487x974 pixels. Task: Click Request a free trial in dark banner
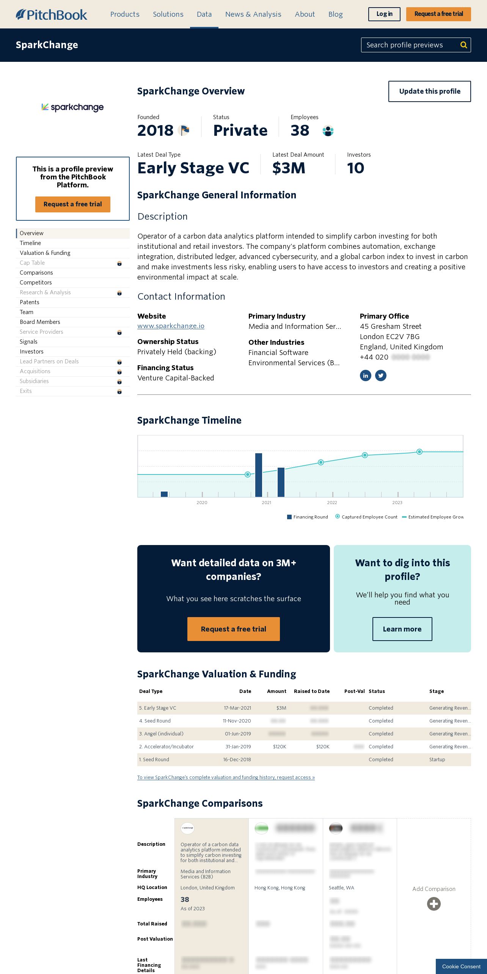pos(234,629)
